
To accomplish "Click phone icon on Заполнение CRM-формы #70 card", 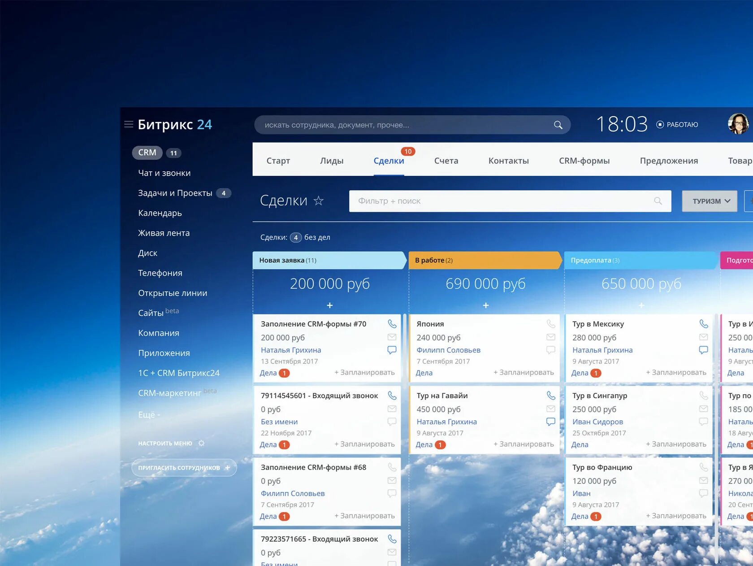I will [x=392, y=324].
